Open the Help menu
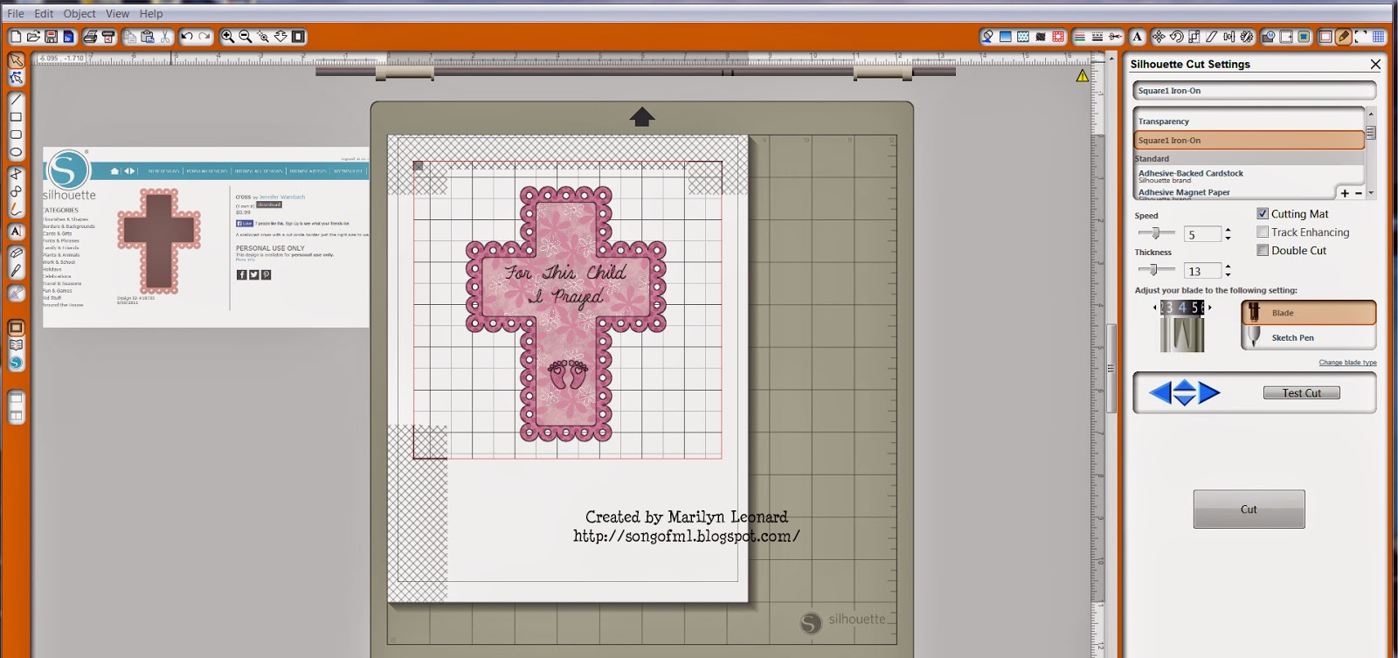1398x658 pixels. (151, 13)
